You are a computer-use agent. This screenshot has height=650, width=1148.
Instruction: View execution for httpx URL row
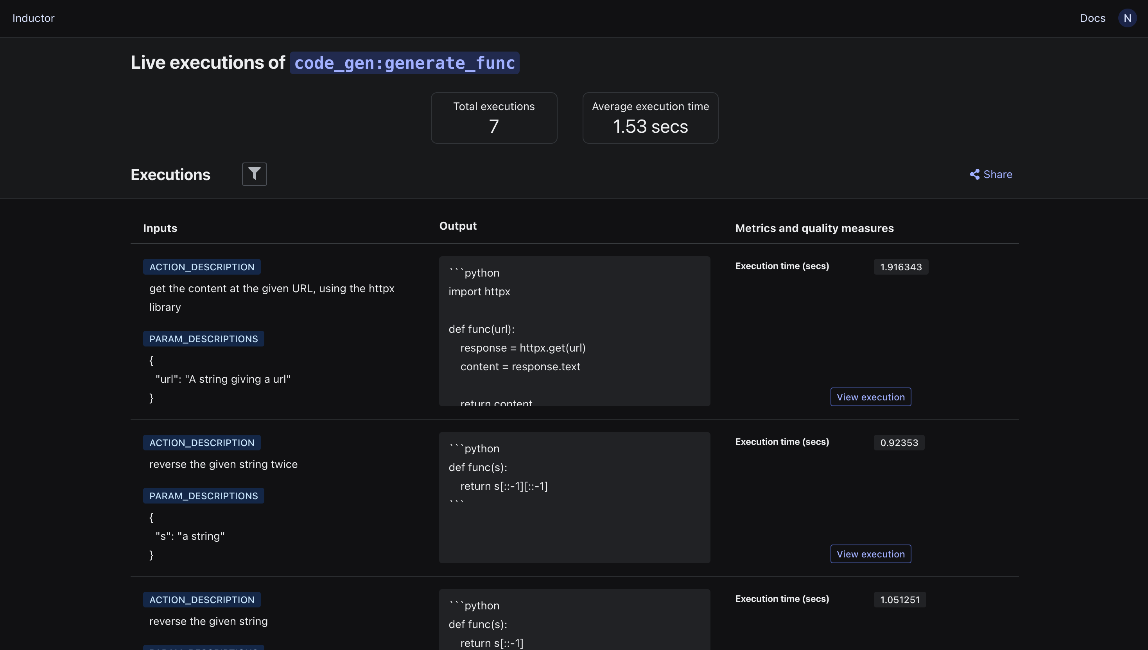[x=870, y=397]
